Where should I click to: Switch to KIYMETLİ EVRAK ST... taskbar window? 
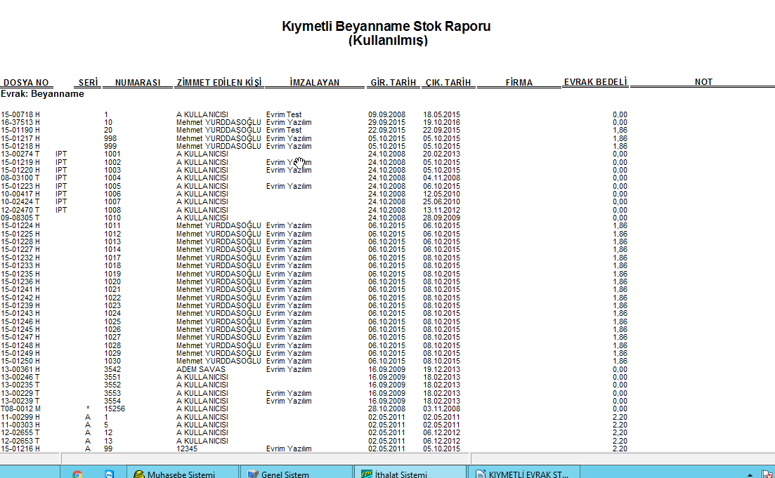point(523,472)
